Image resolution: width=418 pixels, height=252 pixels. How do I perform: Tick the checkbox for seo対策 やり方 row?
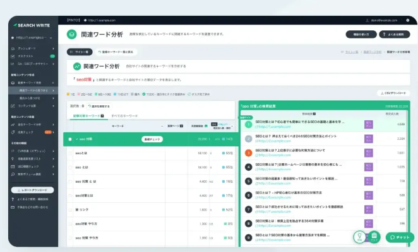click(x=70, y=224)
